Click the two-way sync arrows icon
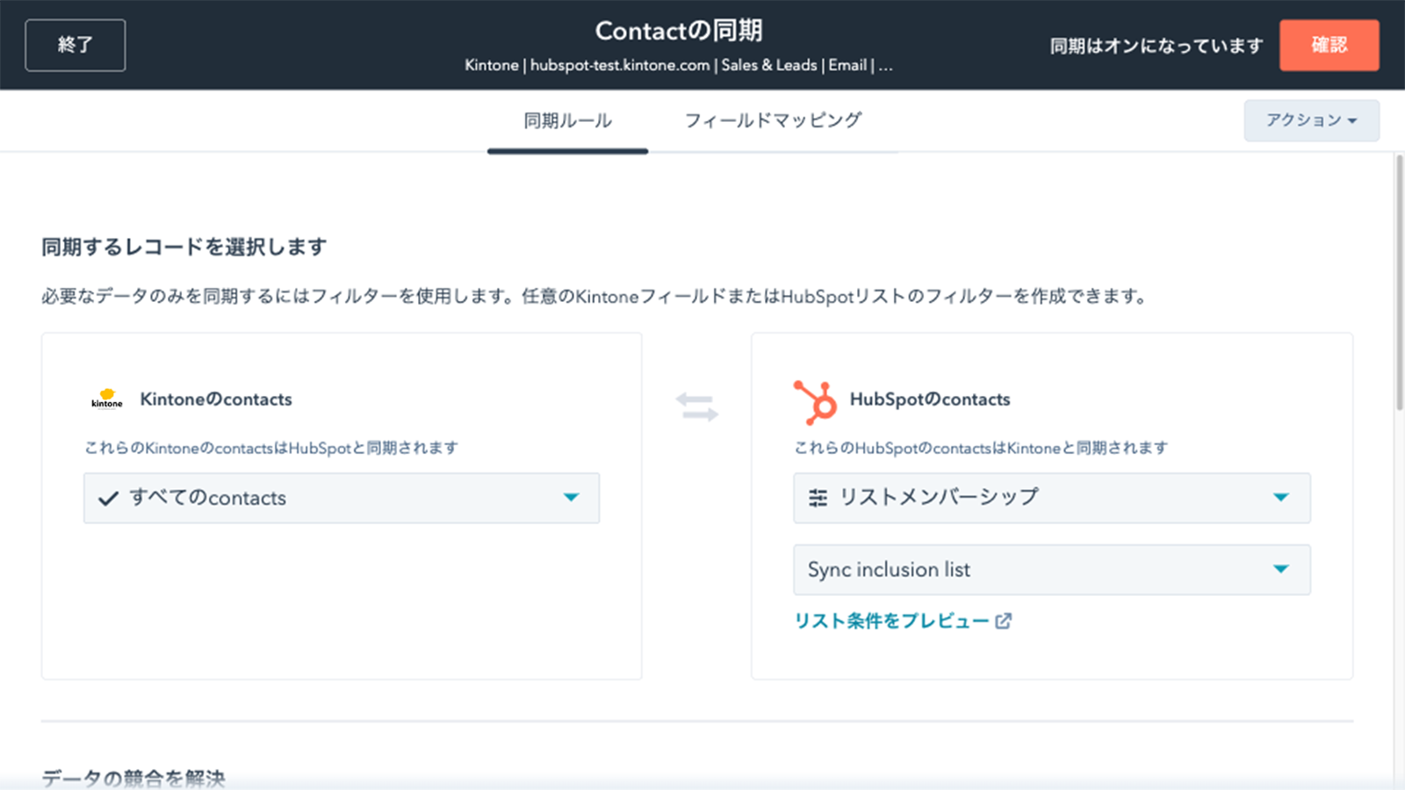This screenshot has width=1405, height=790. (698, 408)
